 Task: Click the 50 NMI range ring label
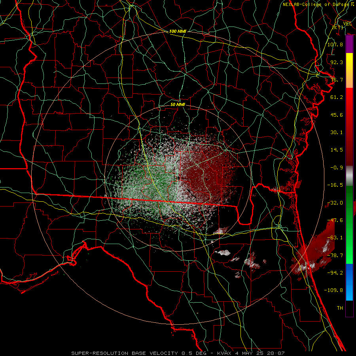(x=178, y=104)
